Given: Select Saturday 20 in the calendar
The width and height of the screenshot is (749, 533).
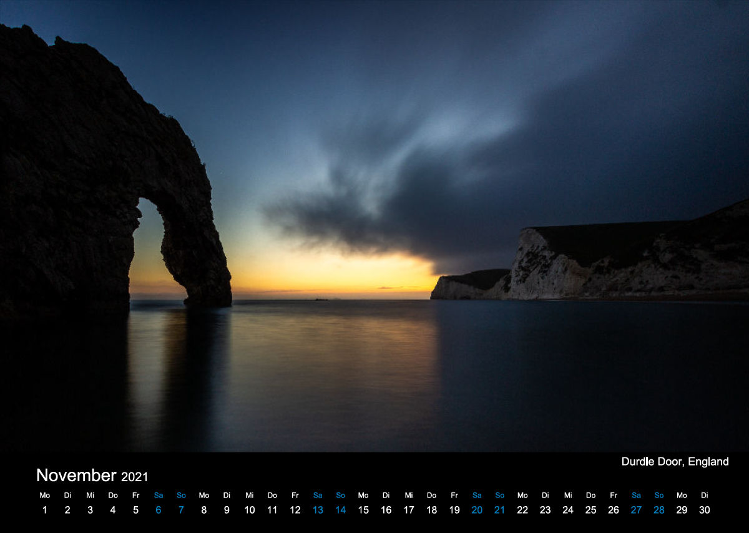Looking at the screenshot, I should [477, 510].
